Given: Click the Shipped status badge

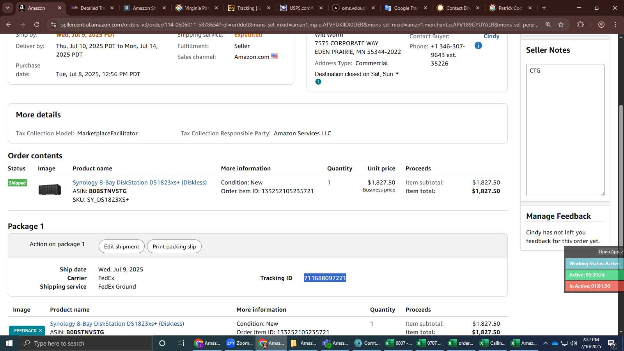Looking at the screenshot, I should click(17, 183).
